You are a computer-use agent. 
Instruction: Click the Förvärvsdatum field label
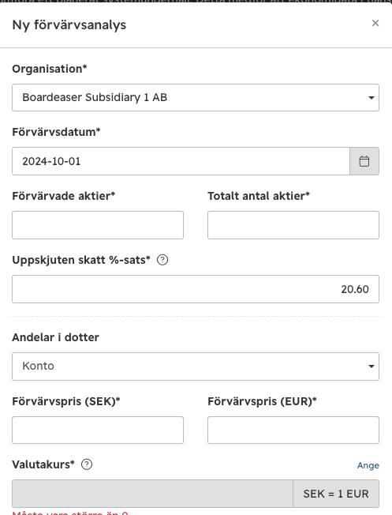coord(56,132)
